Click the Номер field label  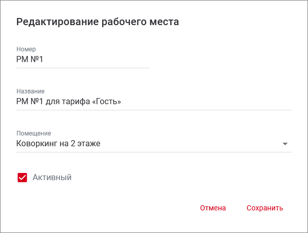click(x=26, y=49)
